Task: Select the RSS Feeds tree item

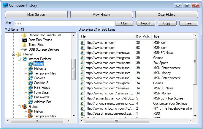Action: 42,88
